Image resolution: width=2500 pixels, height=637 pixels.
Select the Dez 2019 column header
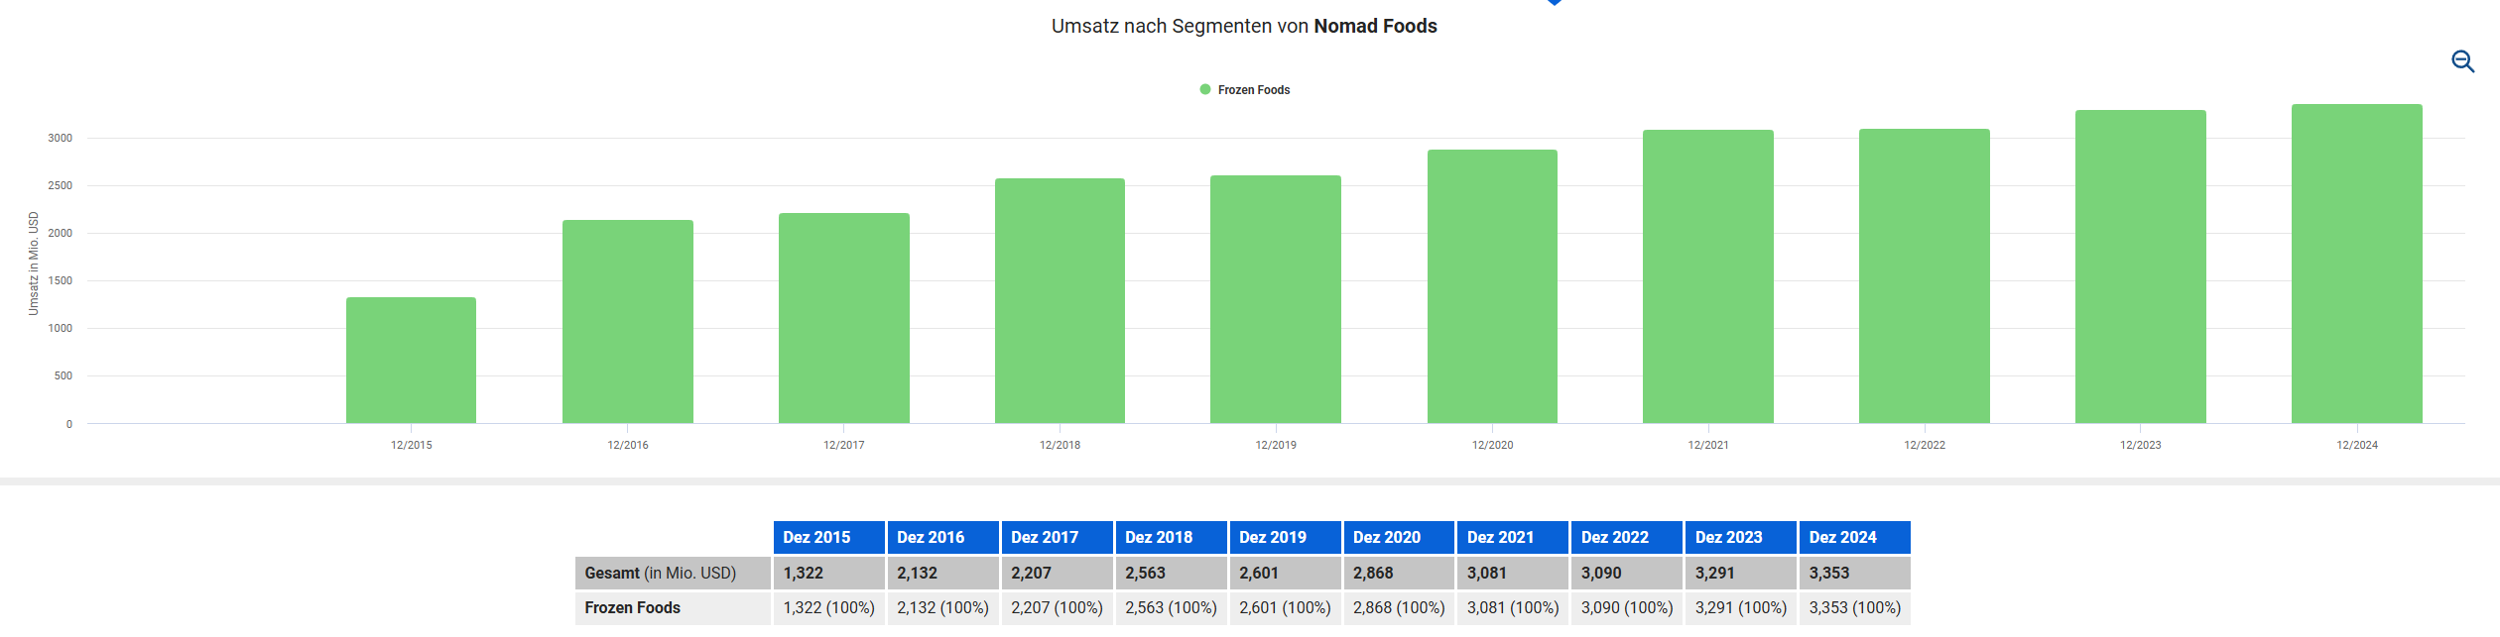click(x=1285, y=537)
